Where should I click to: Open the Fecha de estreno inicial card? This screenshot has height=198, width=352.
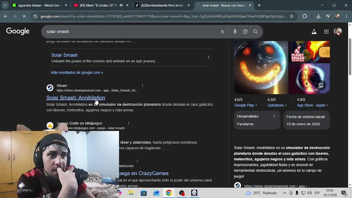pos(307,120)
